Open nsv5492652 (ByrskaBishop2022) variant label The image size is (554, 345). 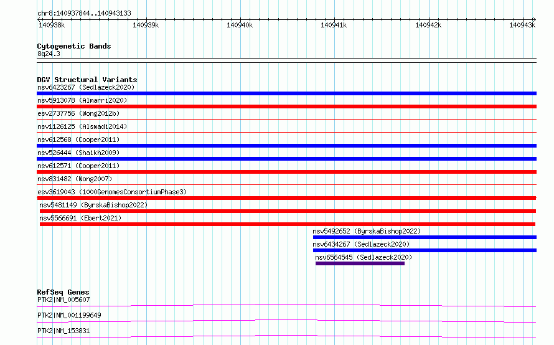coord(367,231)
